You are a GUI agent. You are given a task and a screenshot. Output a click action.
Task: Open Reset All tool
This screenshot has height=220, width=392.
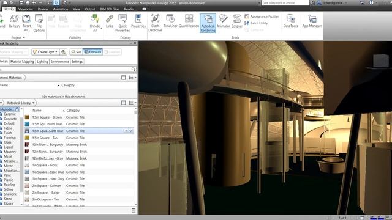point(26,23)
